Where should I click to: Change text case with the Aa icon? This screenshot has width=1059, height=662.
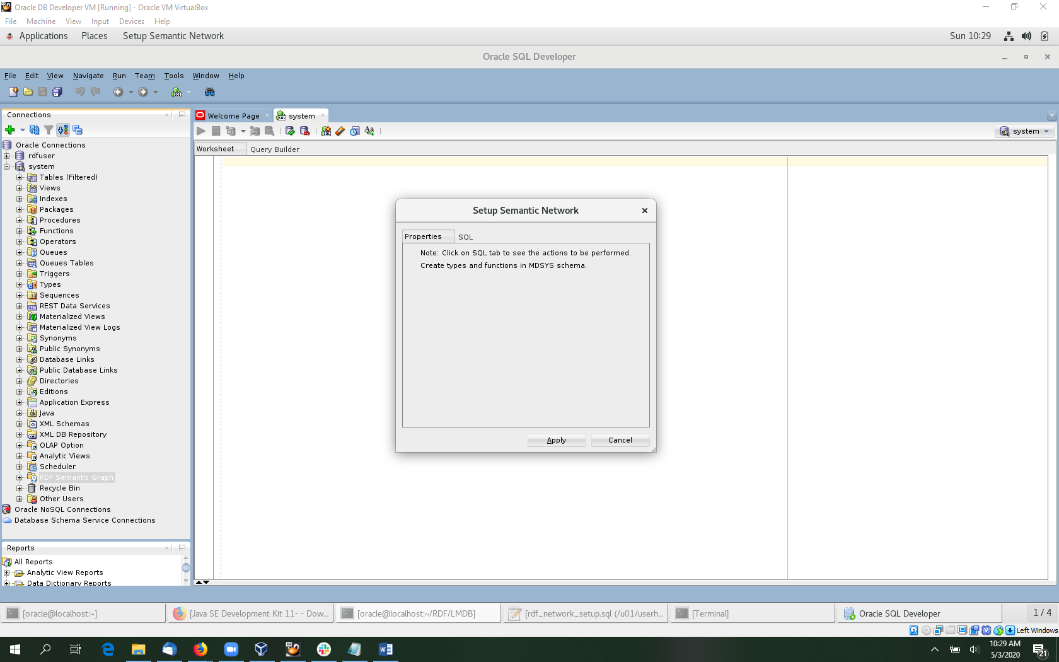coord(370,131)
